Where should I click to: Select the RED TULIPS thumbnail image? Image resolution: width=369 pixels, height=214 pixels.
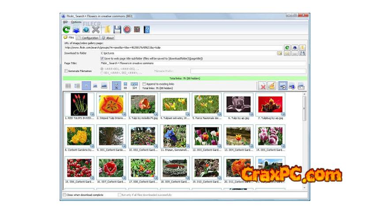coord(79,105)
